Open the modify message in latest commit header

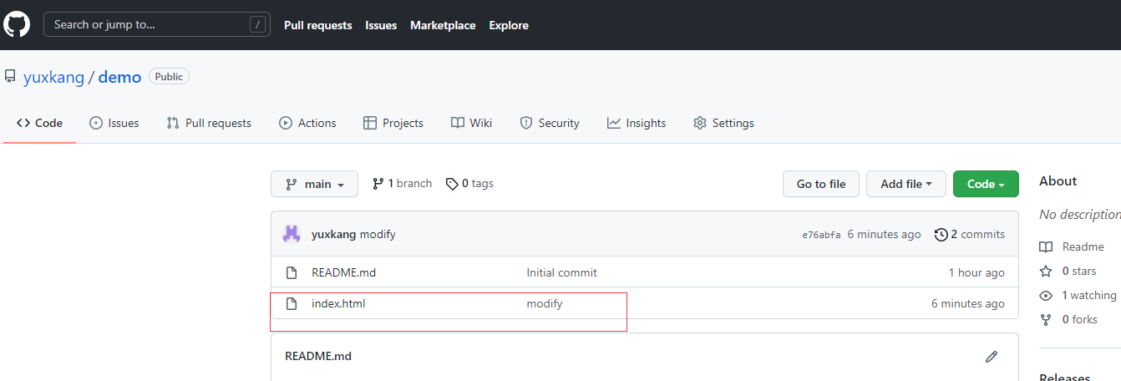tap(378, 235)
